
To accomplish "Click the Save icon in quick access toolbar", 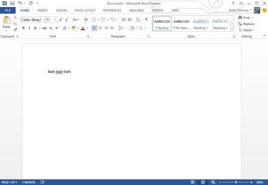I will 12,3.
